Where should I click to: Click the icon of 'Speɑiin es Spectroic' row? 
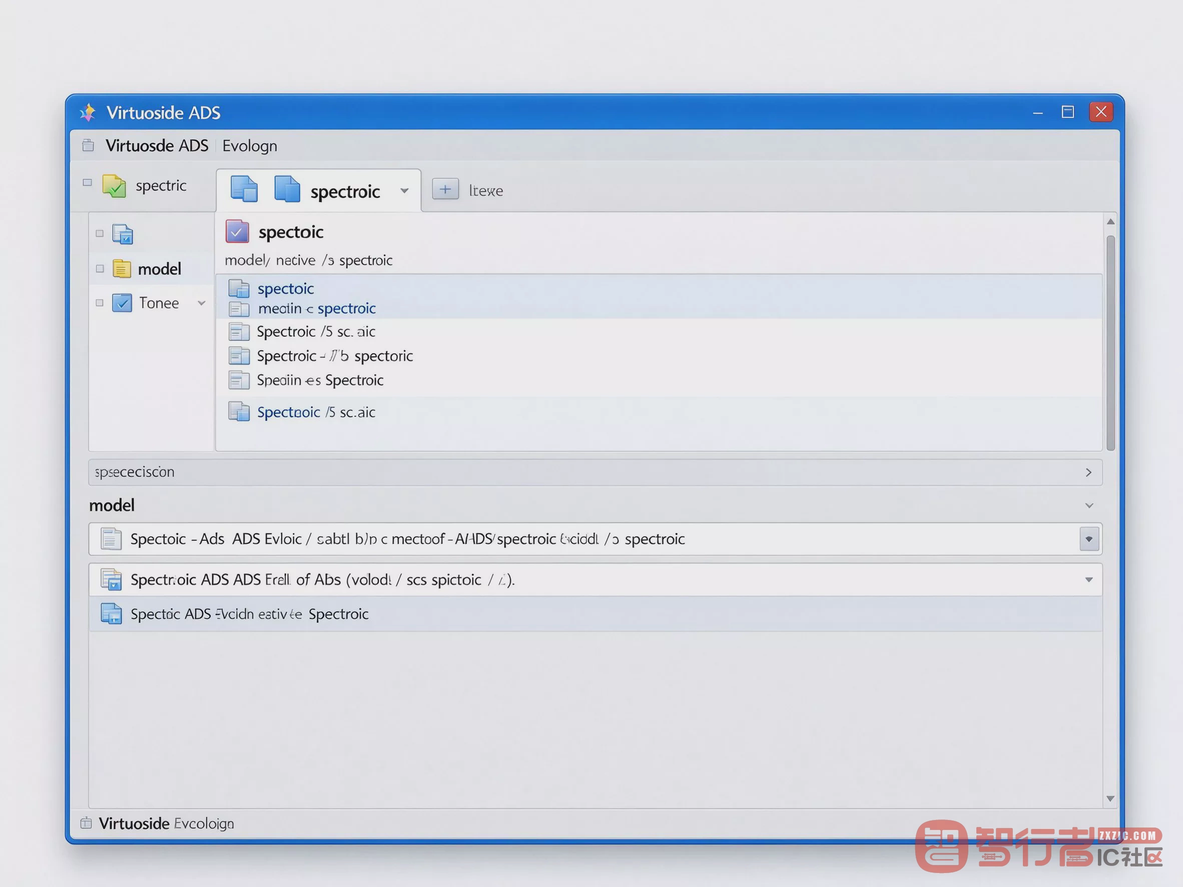coord(239,380)
